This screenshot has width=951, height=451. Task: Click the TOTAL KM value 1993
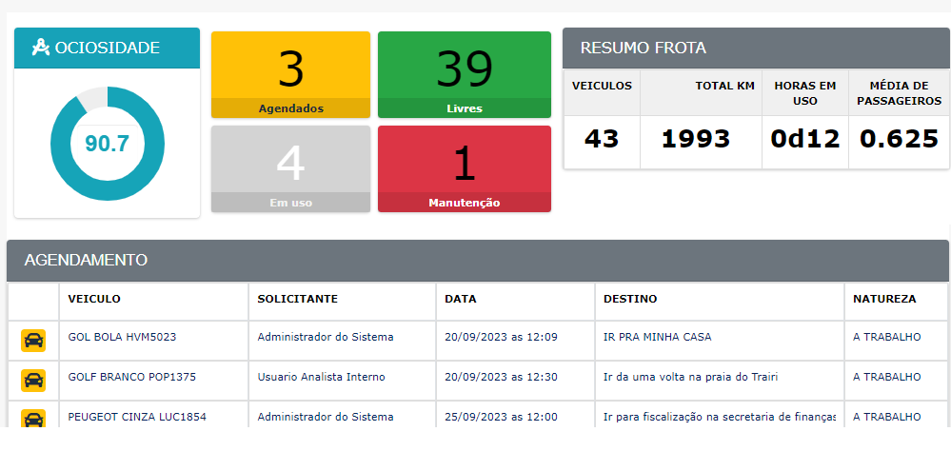(696, 140)
